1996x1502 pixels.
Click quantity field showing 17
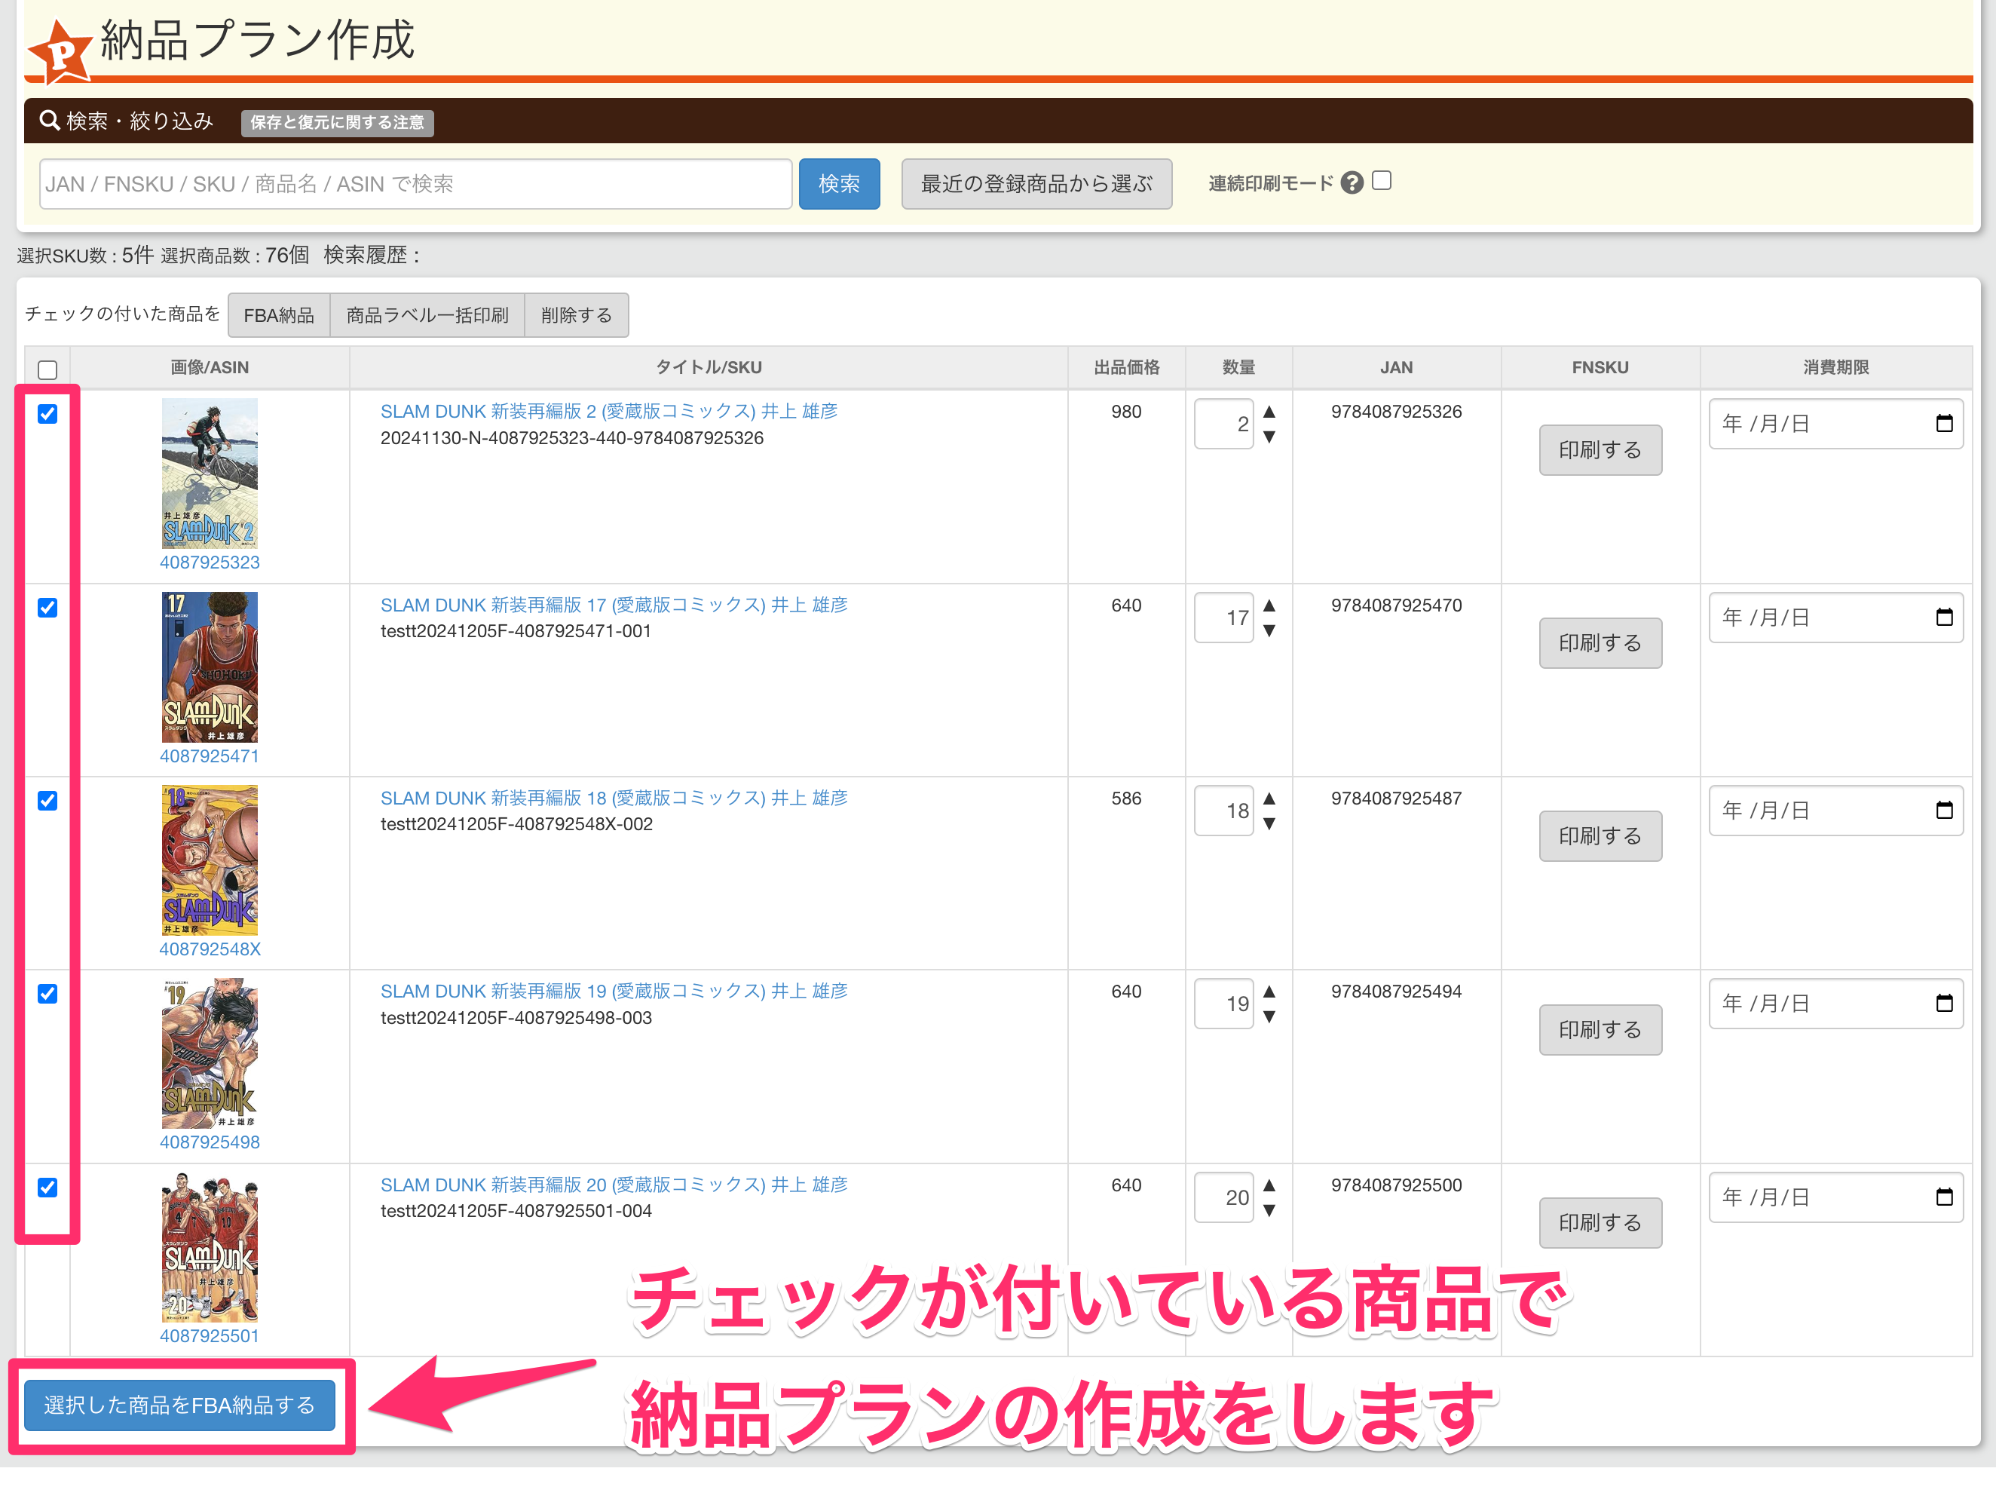tap(1223, 618)
